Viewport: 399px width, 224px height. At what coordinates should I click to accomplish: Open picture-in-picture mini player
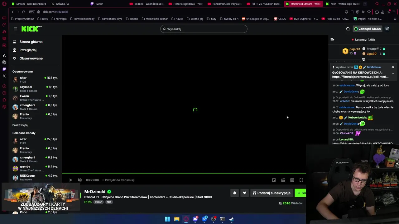pos(274,180)
